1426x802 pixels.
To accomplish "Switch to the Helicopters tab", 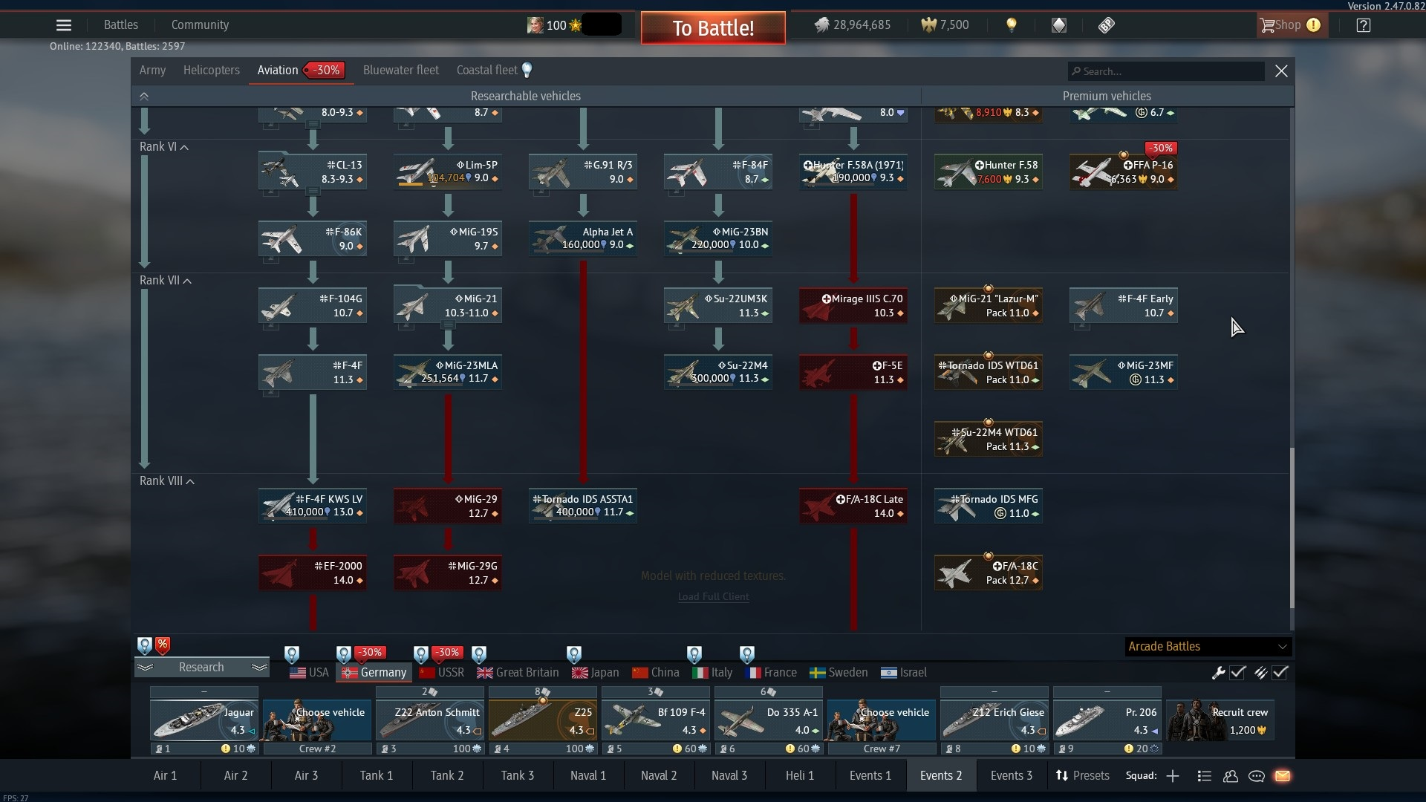I will (x=211, y=71).
